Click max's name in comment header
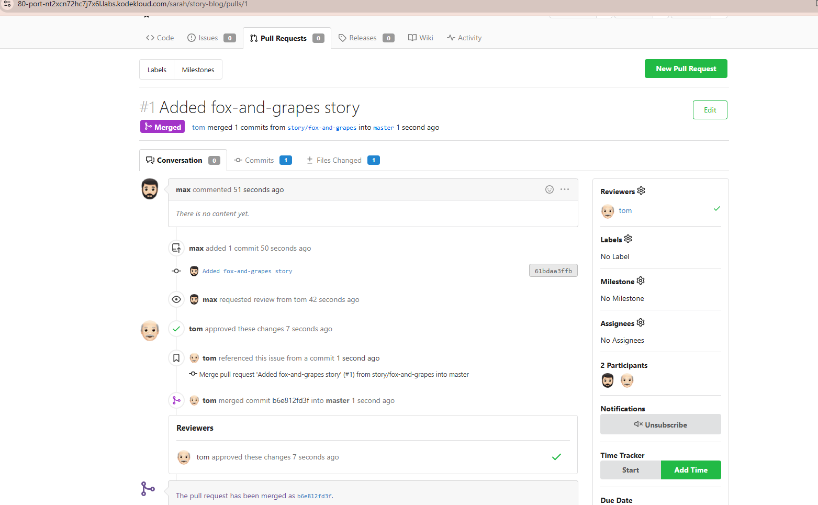This screenshot has height=505, width=818. click(x=183, y=189)
